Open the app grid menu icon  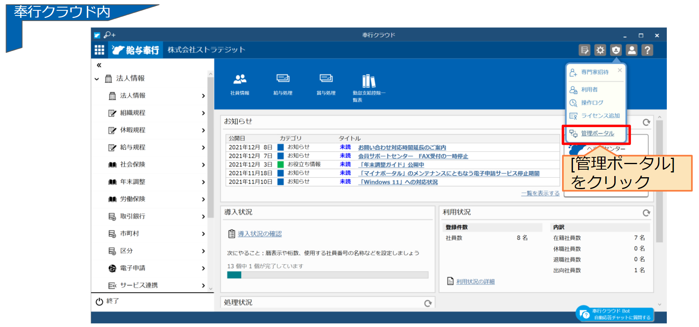pos(99,50)
